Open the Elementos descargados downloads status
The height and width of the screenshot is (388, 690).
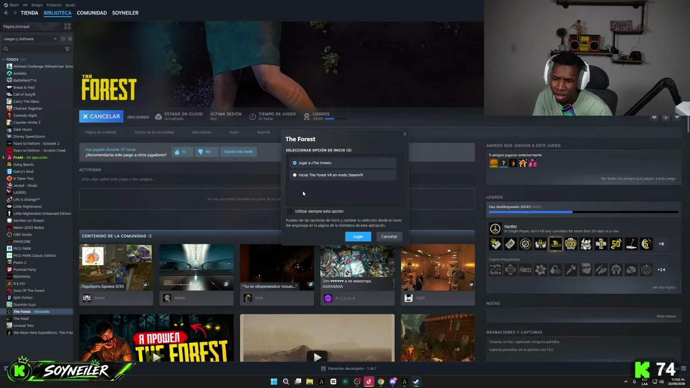[x=349, y=369]
